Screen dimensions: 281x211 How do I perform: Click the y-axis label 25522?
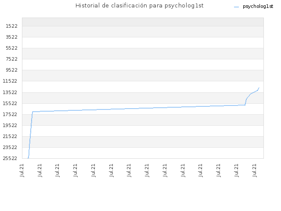pos(10,158)
